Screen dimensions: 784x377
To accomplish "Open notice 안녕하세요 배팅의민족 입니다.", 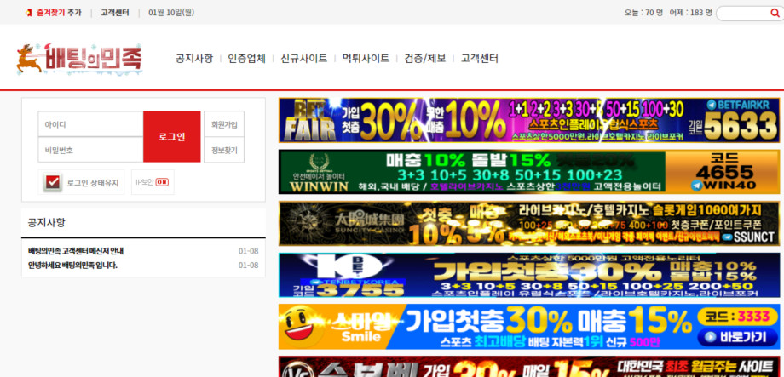I will (x=72, y=266).
